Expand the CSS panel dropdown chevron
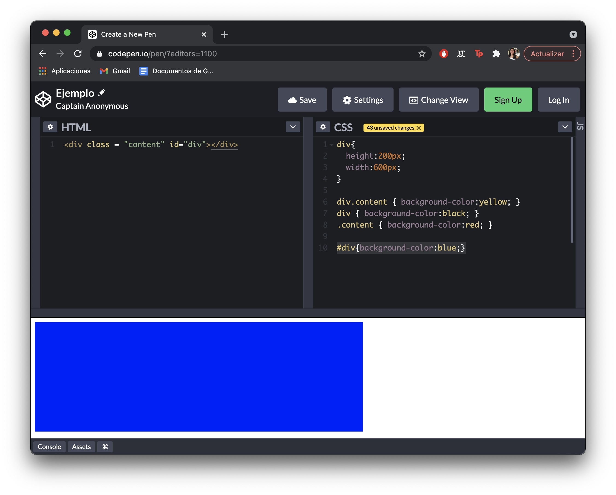The image size is (616, 495). (x=565, y=127)
